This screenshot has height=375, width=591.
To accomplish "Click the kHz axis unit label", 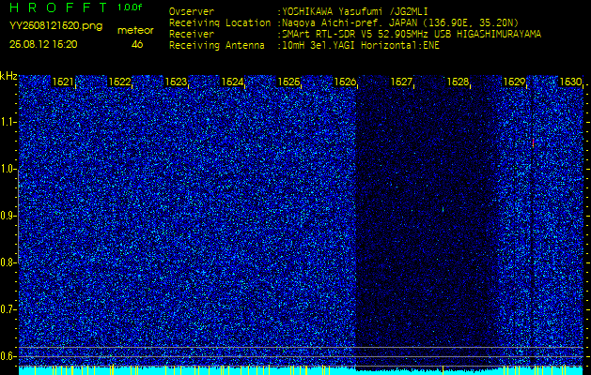I will pos(8,76).
